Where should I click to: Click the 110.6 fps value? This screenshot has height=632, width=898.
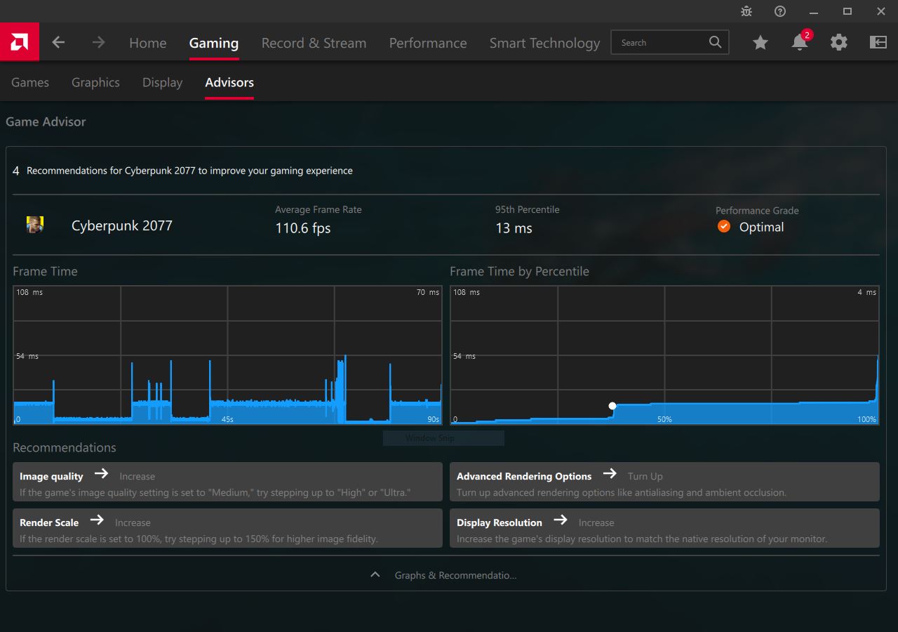[x=303, y=228]
